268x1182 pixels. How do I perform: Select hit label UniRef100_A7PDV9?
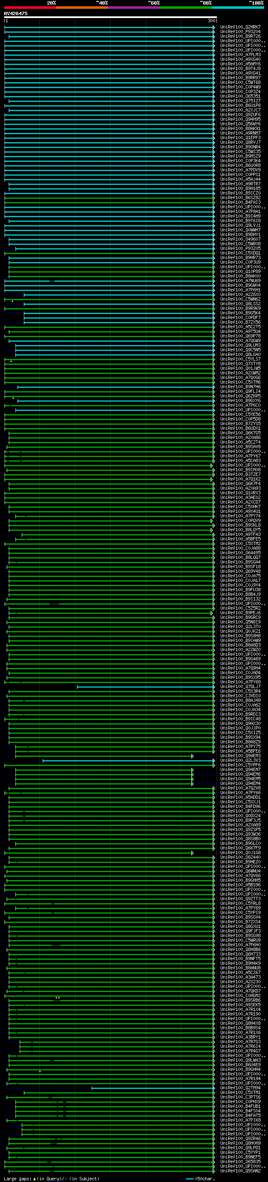point(240,170)
